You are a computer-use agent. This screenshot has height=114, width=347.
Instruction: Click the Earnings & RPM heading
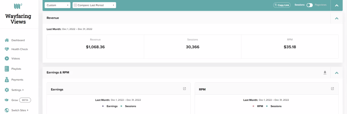point(58,72)
